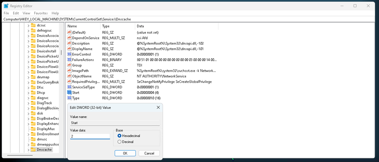Click the DependOnService multi-string icon
Image resolution: width=379 pixels, height=162 pixels.
(x=69, y=38)
